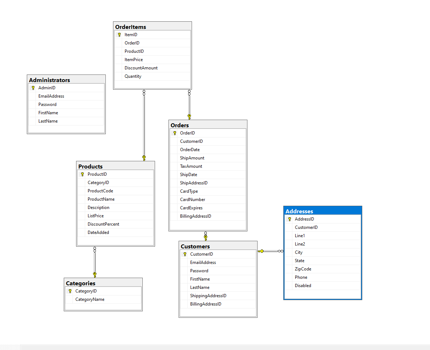Click the primary key icon for AddressID
This screenshot has width=430, height=350.
[x=289, y=219]
